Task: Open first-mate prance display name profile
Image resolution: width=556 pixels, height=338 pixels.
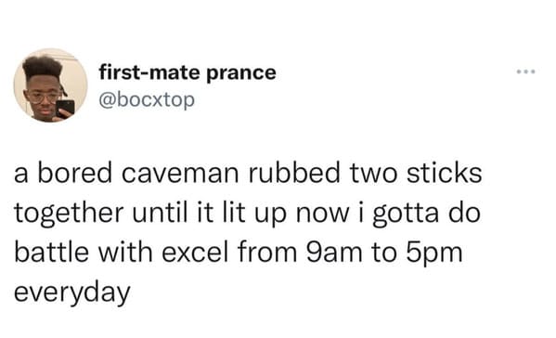Action: tap(187, 72)
